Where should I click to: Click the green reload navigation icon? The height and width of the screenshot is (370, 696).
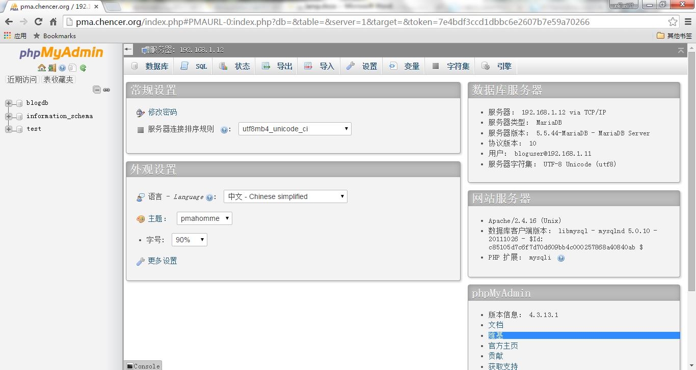pyautogui.click(x=83, y=68)
